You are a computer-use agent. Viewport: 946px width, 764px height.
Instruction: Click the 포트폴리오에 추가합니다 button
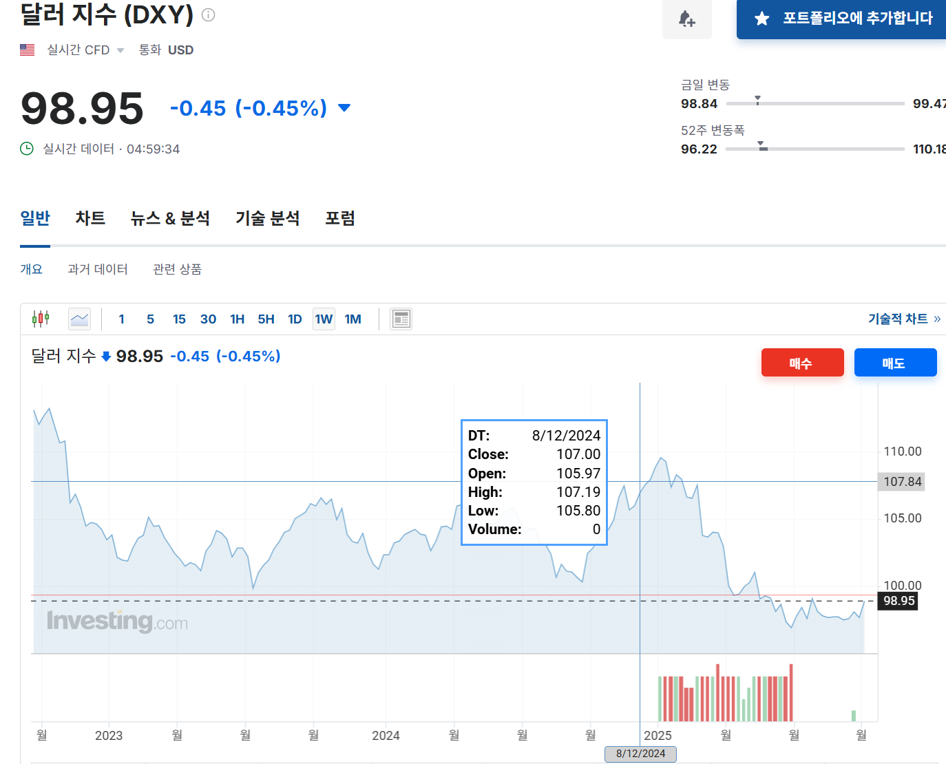pyautogui.click(x=844, y=19)
